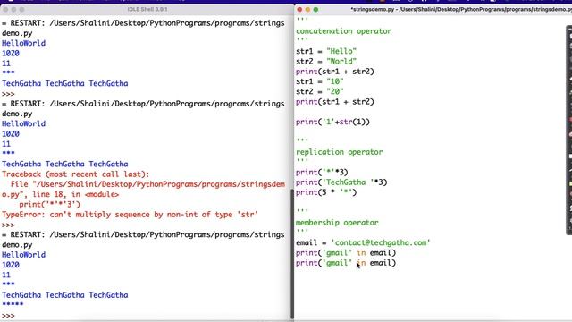
Task: Click 'Traceback (most recent call last):' in shell
Action: [x=75, y=174]
